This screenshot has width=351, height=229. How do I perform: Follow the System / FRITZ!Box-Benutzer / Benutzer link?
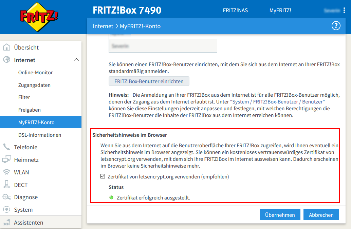point(277,101)
